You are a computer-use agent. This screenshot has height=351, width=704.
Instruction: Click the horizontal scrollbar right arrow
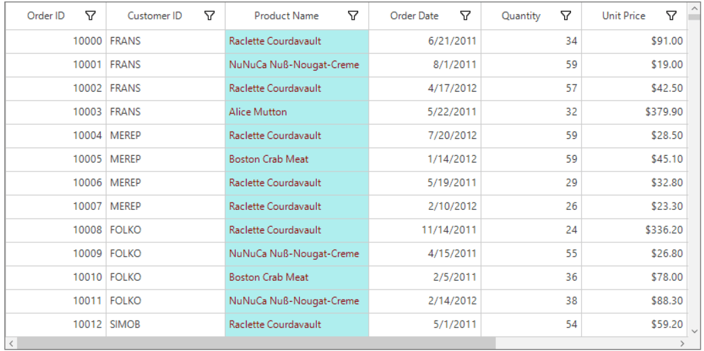[x=682, y=344]
